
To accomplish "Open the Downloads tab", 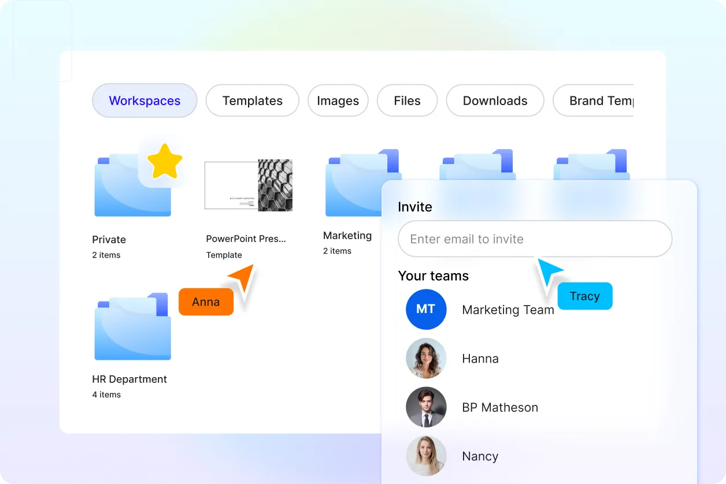I will point(495,100).
